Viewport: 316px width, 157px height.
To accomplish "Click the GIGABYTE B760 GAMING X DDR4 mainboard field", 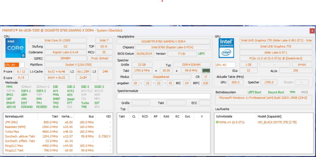I will (x=164, y=41).
